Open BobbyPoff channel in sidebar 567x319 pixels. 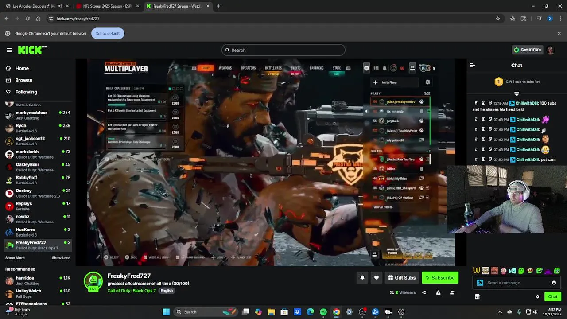click(38, 180)
